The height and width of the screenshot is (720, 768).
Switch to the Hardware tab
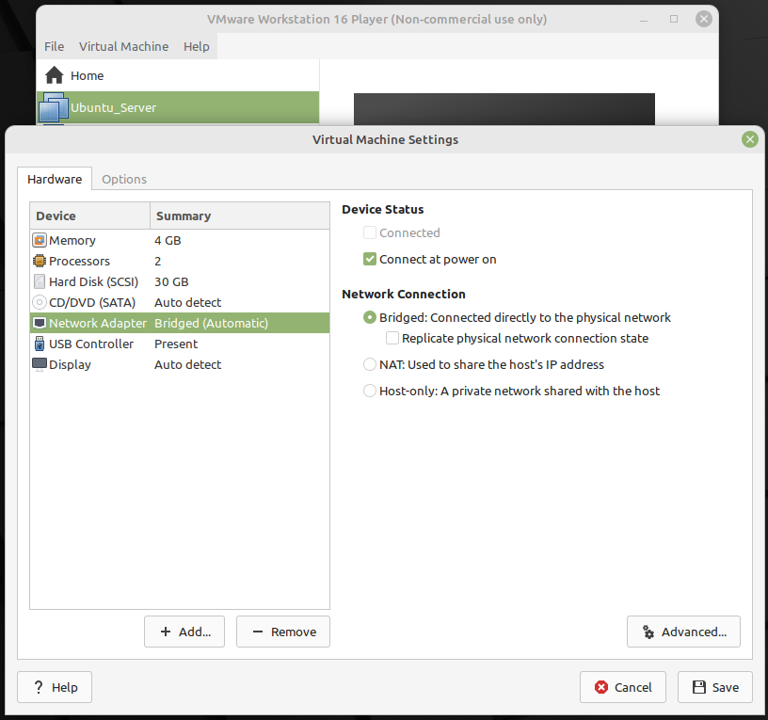(55, 179)
